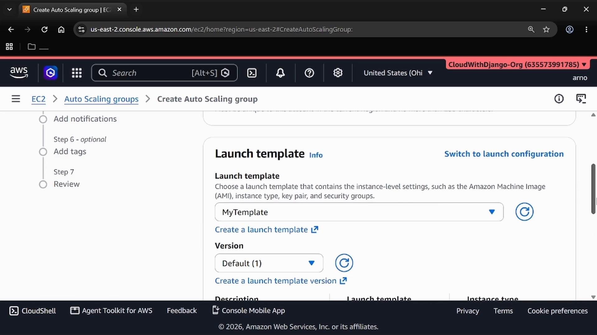Go to Auto Scaling groups breadcrumb
Screen dimensions: 597x335
coord(101,99)
